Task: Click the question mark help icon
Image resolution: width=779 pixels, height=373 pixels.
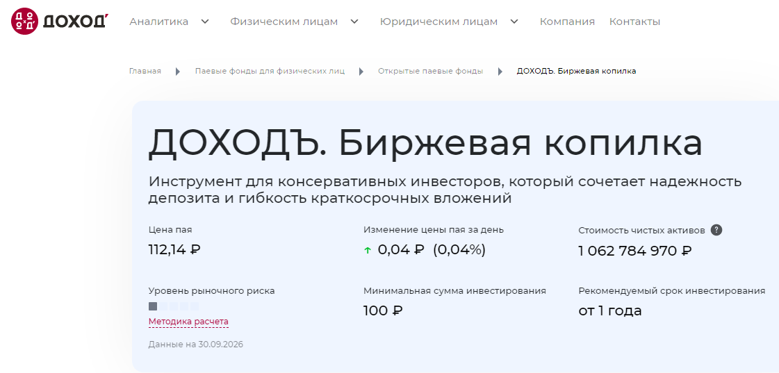Action: [x=716, y=230]
